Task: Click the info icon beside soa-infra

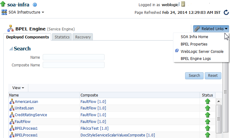Action: 35,5
